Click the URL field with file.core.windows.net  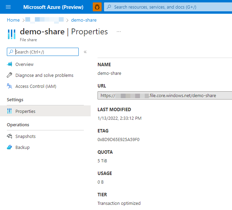click(x=165, y=95)
